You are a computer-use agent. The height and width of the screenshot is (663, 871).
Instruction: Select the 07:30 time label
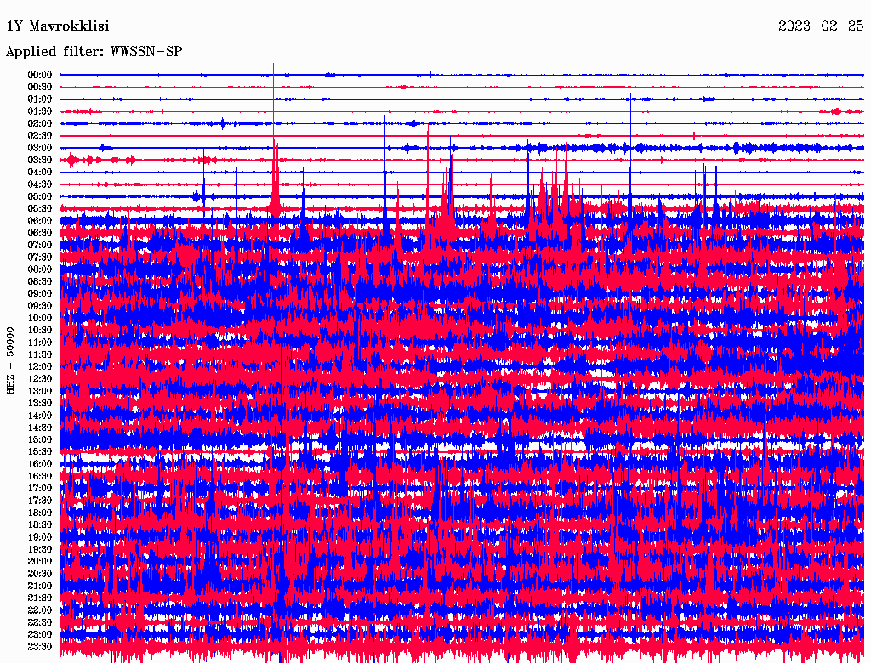40,258
